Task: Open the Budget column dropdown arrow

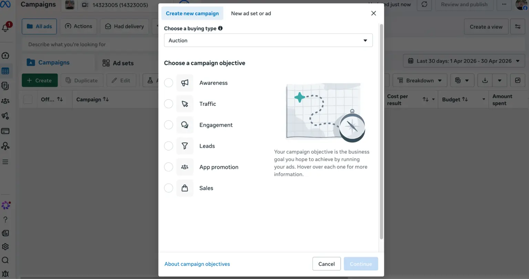Action: point(484,99)
